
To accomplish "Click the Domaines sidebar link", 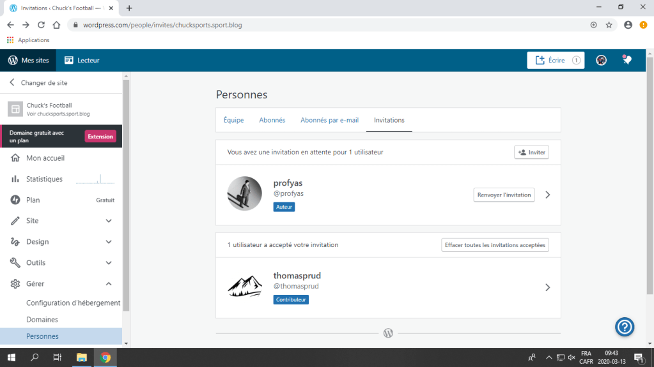I will (x=42, y=320).
